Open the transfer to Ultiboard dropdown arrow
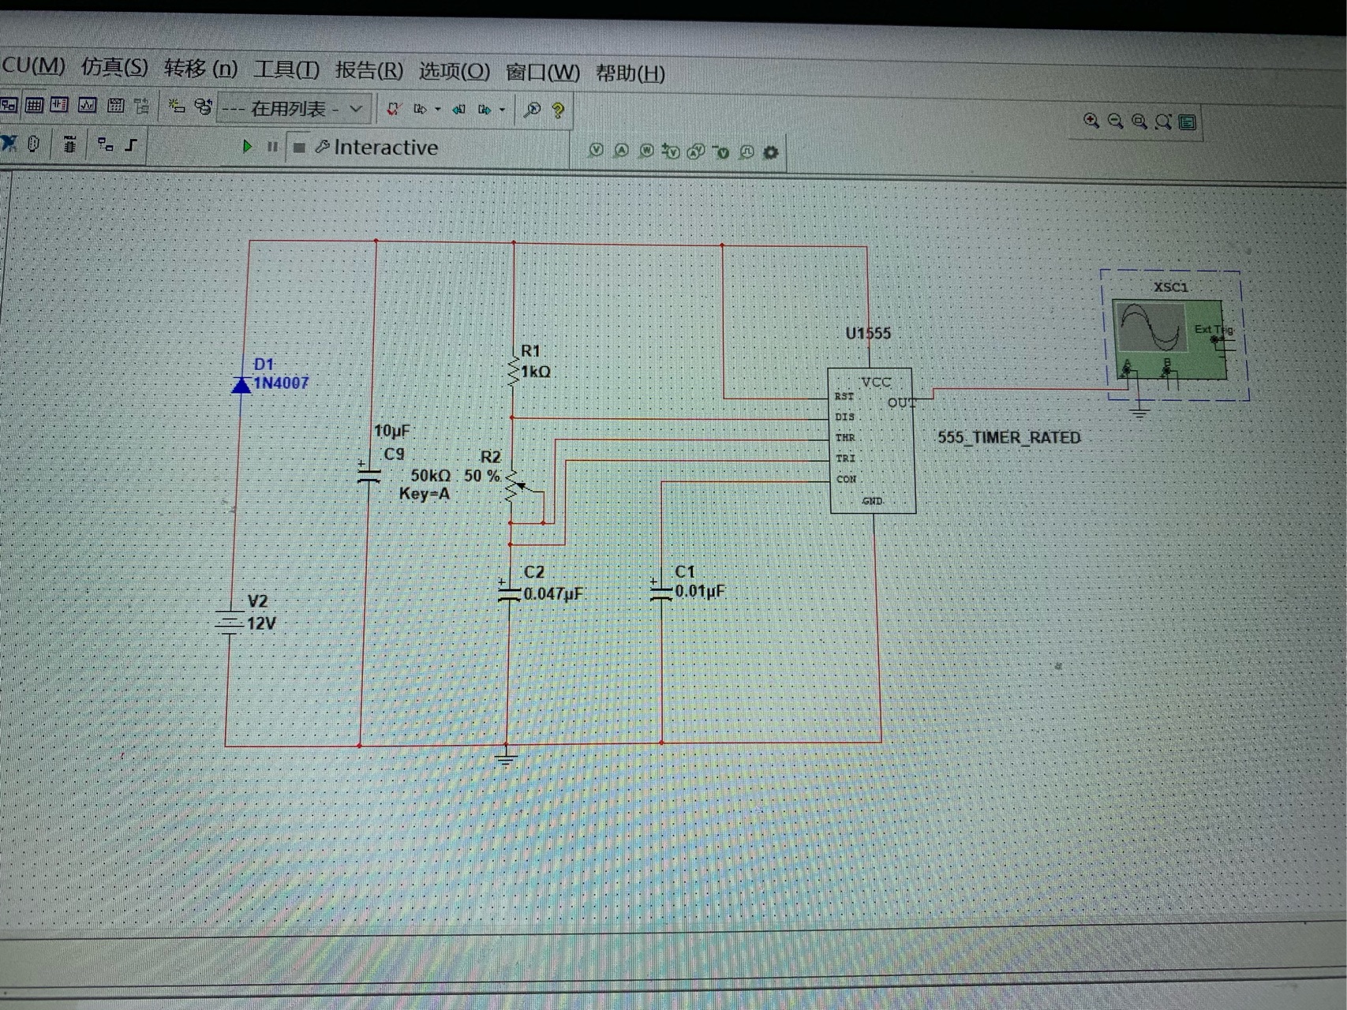 point(438,110)
